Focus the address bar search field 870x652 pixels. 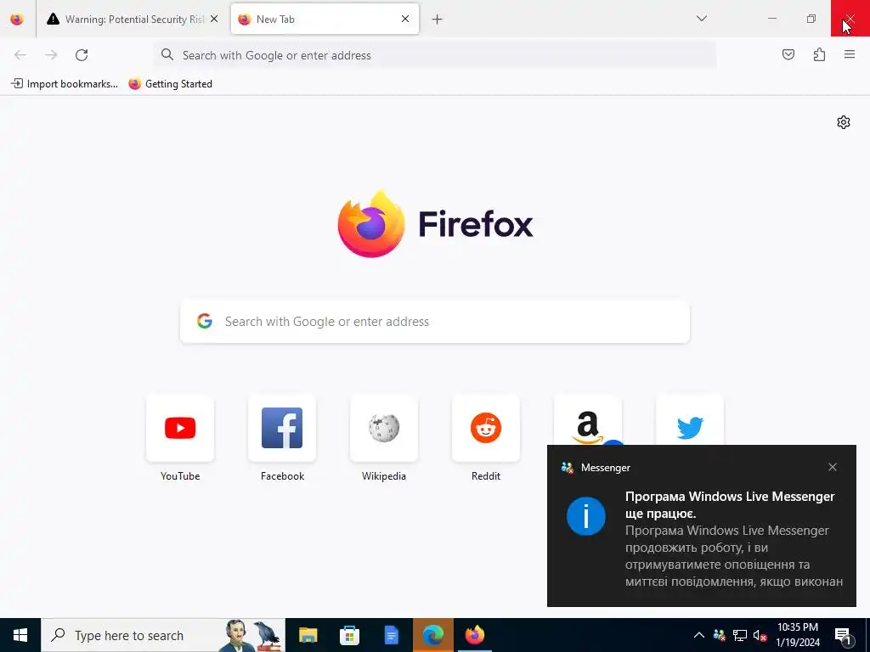click(435, 55)
